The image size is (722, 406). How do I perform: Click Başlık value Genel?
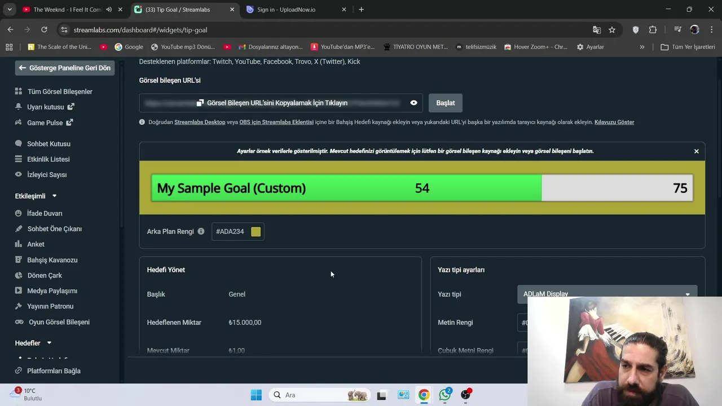[237, 294]
